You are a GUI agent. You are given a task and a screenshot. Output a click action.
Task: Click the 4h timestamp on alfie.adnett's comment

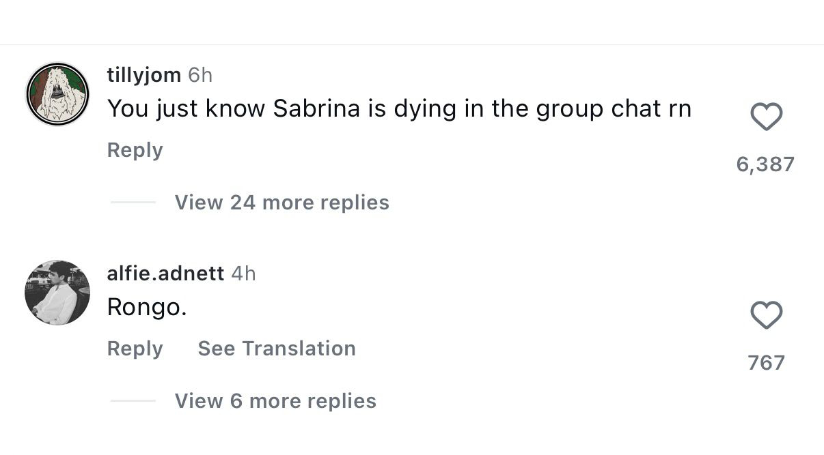click(243, 274)
